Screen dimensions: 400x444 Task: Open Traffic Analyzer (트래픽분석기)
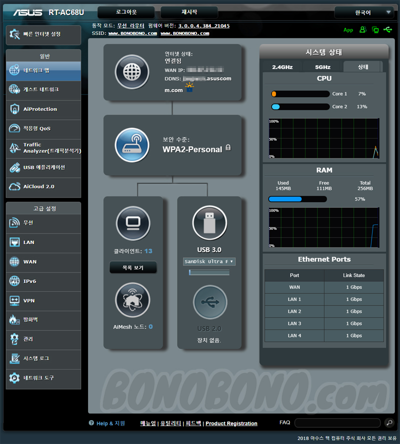click(x=43, y=148)
